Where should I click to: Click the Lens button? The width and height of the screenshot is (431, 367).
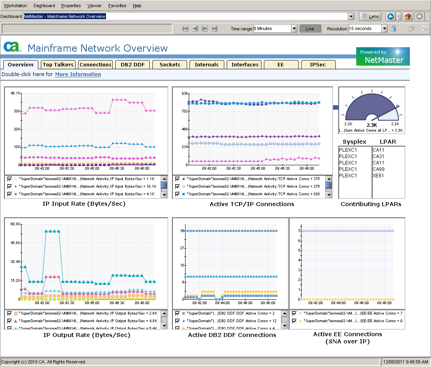point(370,16)
